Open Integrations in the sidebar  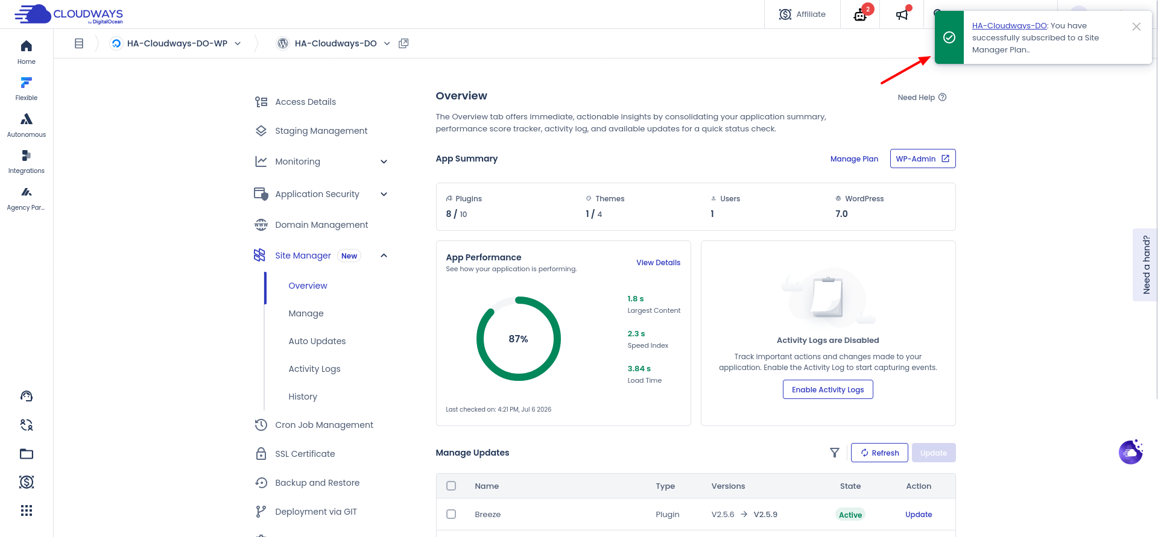27,162
